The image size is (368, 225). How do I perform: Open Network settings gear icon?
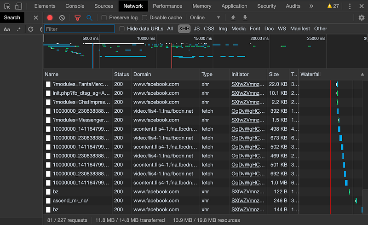click(x=362, y=18)
